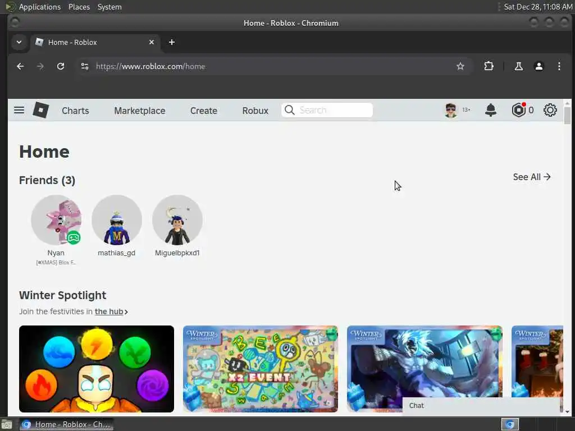This screenshot has width=575, height=431.
Task: Open the Robux balance icon
Action: [518, 110]
